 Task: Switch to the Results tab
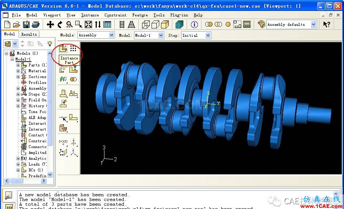(29, 34)
